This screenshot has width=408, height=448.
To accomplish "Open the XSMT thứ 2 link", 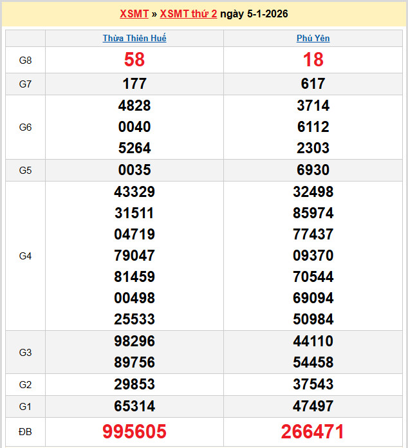I will tap(188, 14).
